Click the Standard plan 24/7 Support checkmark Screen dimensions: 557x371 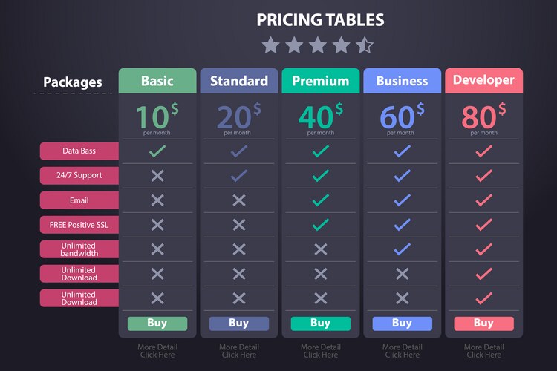coord(239,176)
